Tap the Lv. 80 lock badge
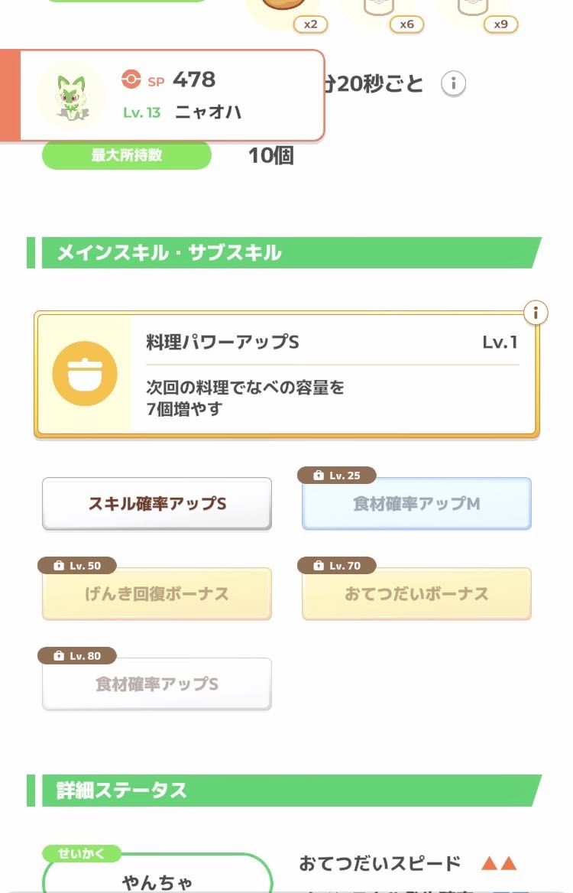This screenshot has width=573, height=893. pyautogui.click(x=77, y=656)
